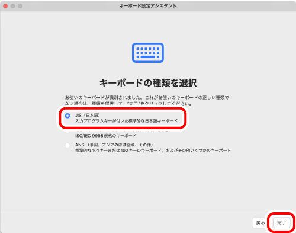Minimize the keyboard setup assistant window
The width and height of the screenshot is (296, 233).
[13, 6]
